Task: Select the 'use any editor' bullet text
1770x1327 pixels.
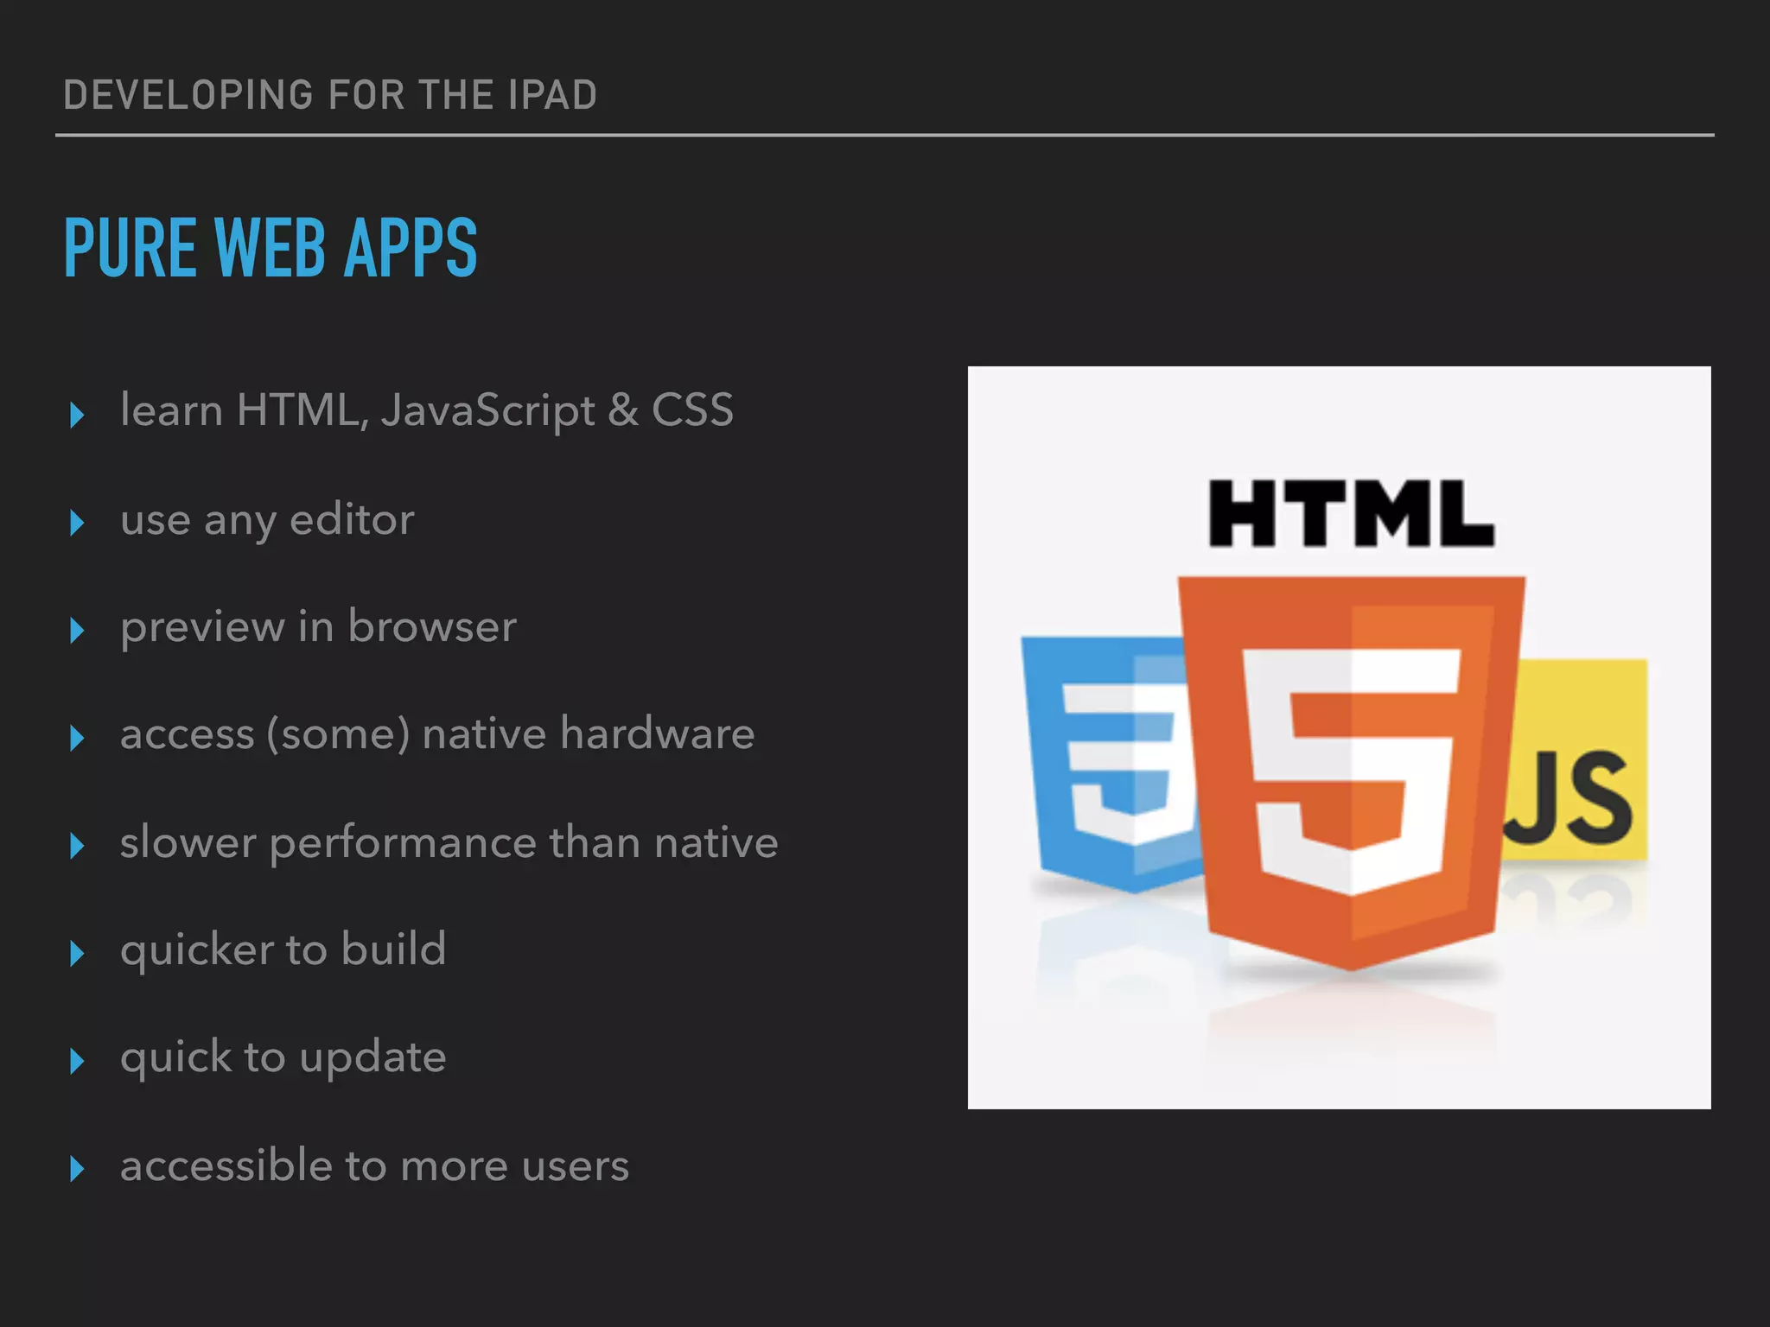Action: pyautogui.click(x=267, y=521)
